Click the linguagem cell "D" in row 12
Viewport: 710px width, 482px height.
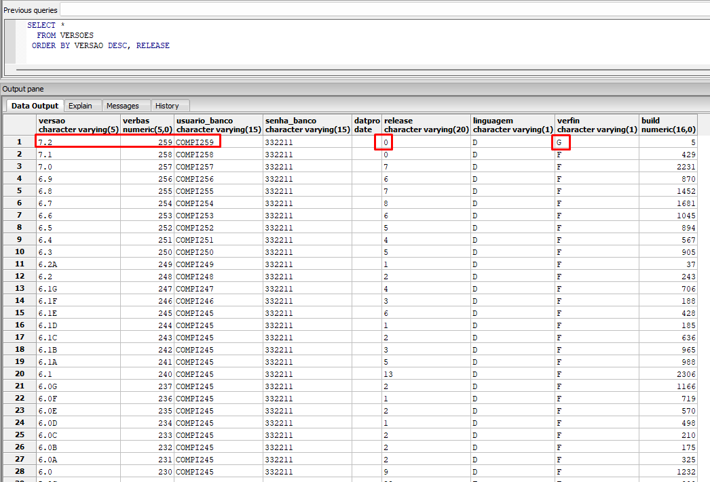(x=513, y=277)
